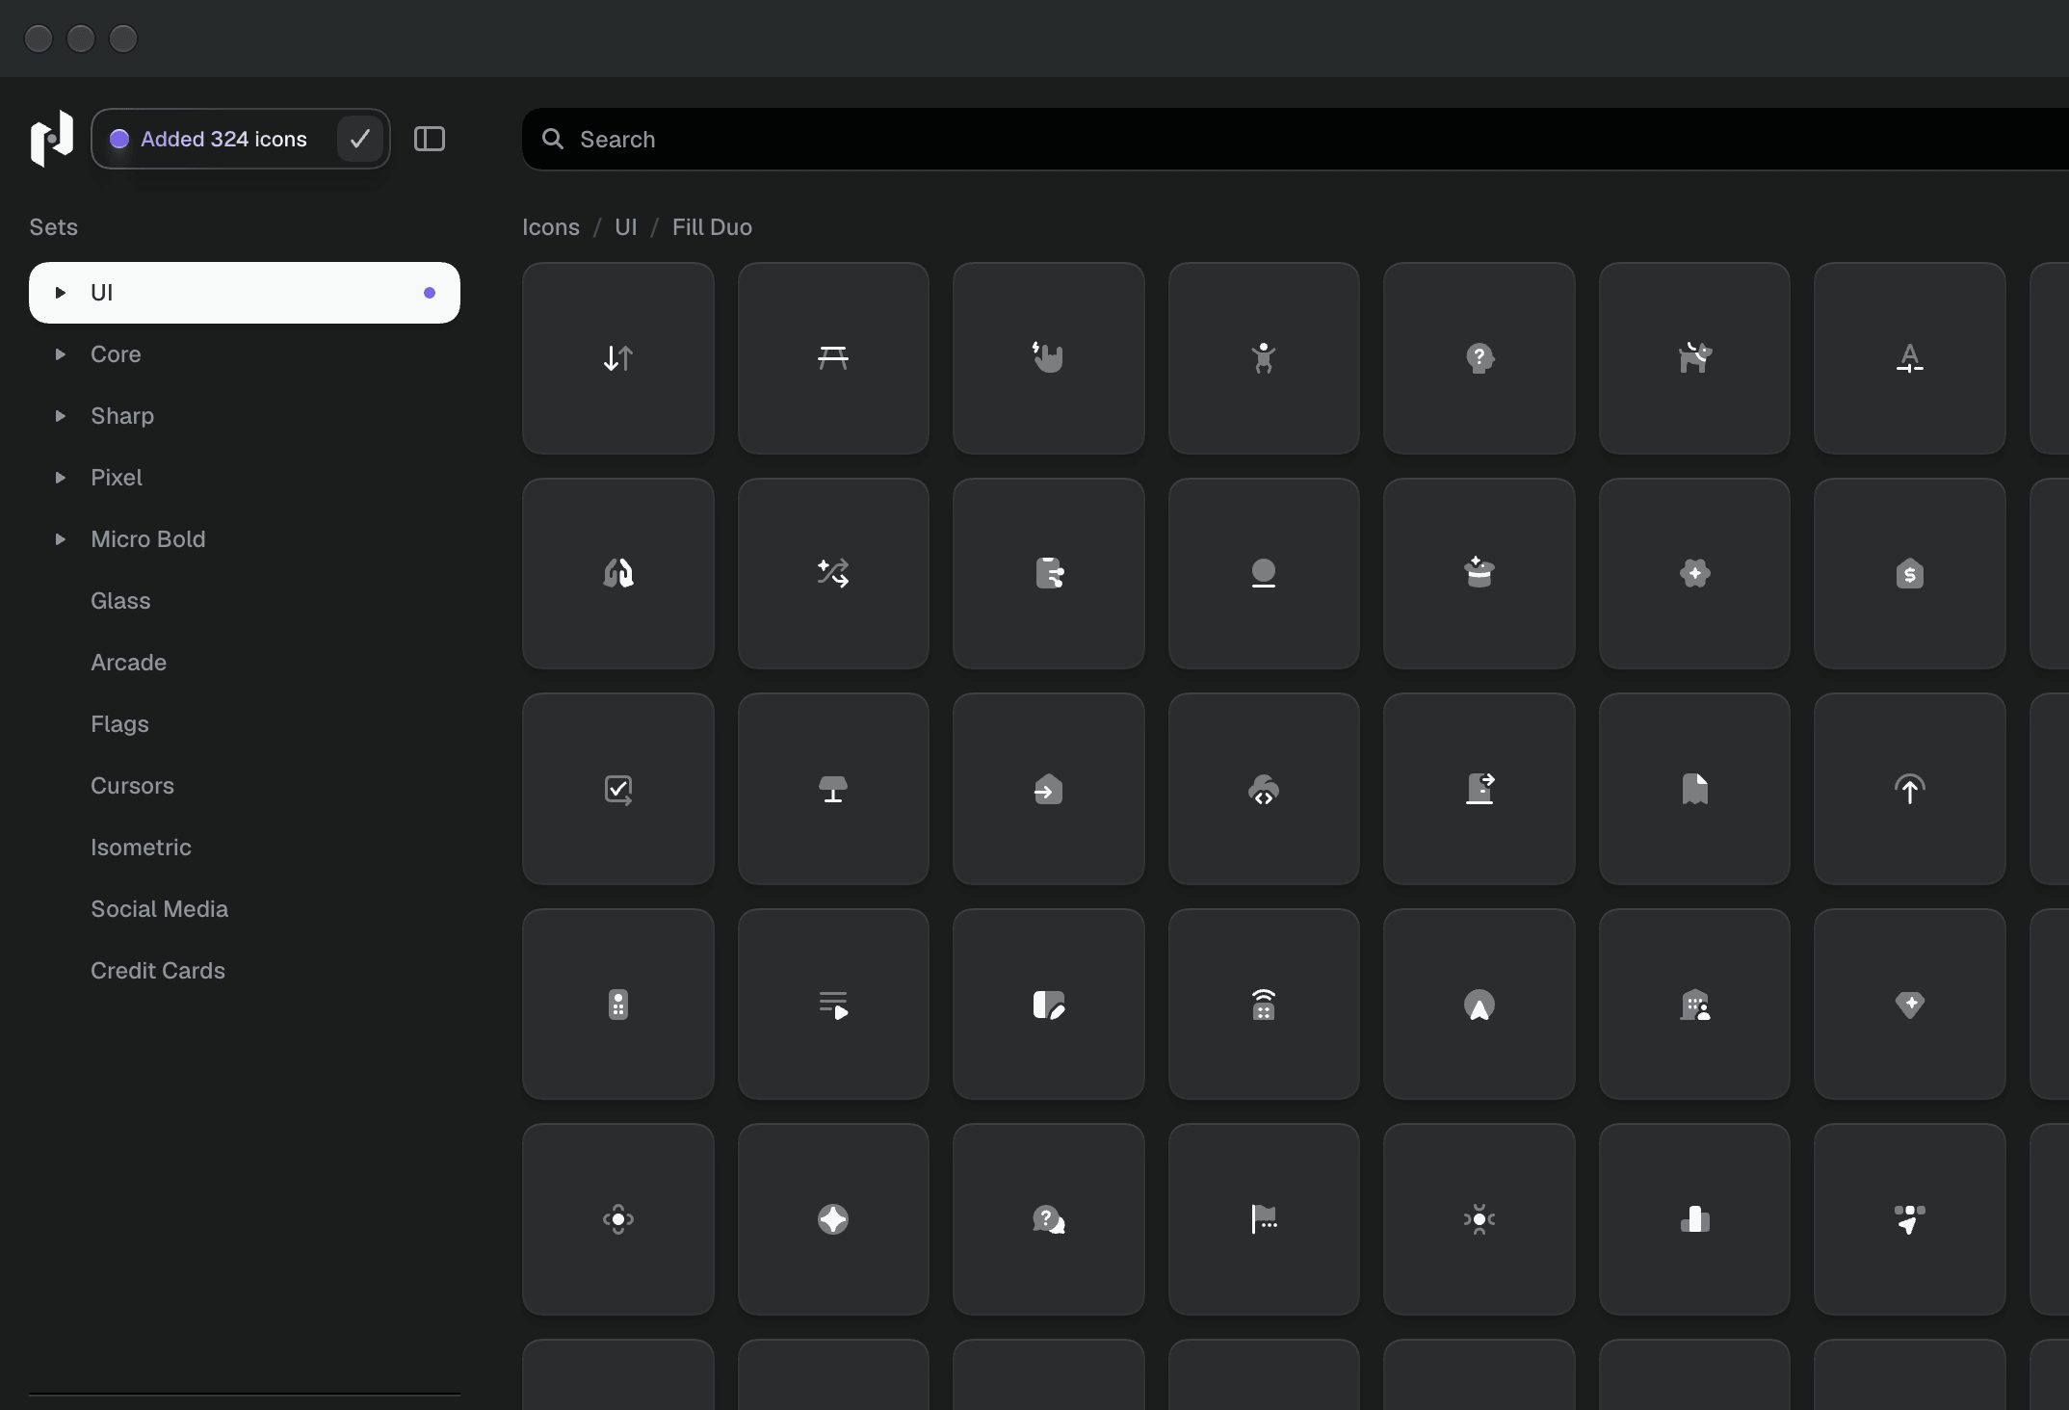The width and height of the screenshot is (2069, 1410).
Task: Collapse the UI set disclosure triangle
Action: 60,293
